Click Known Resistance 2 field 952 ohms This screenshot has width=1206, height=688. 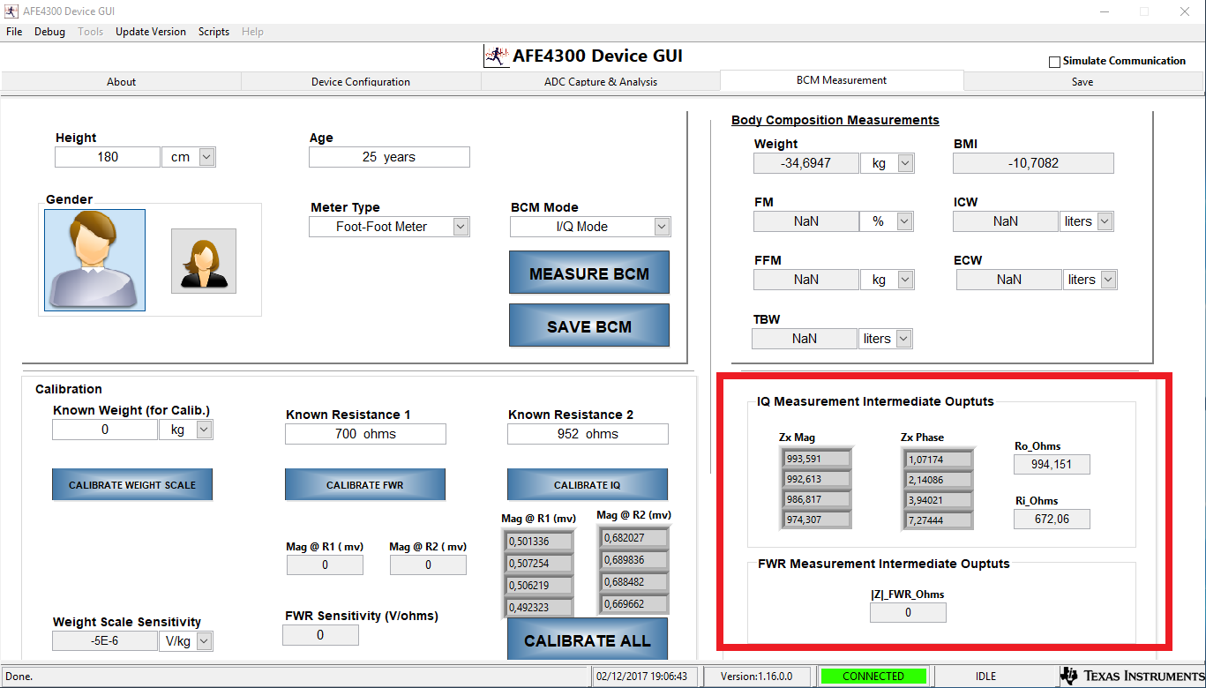click(x=588, y=434)
